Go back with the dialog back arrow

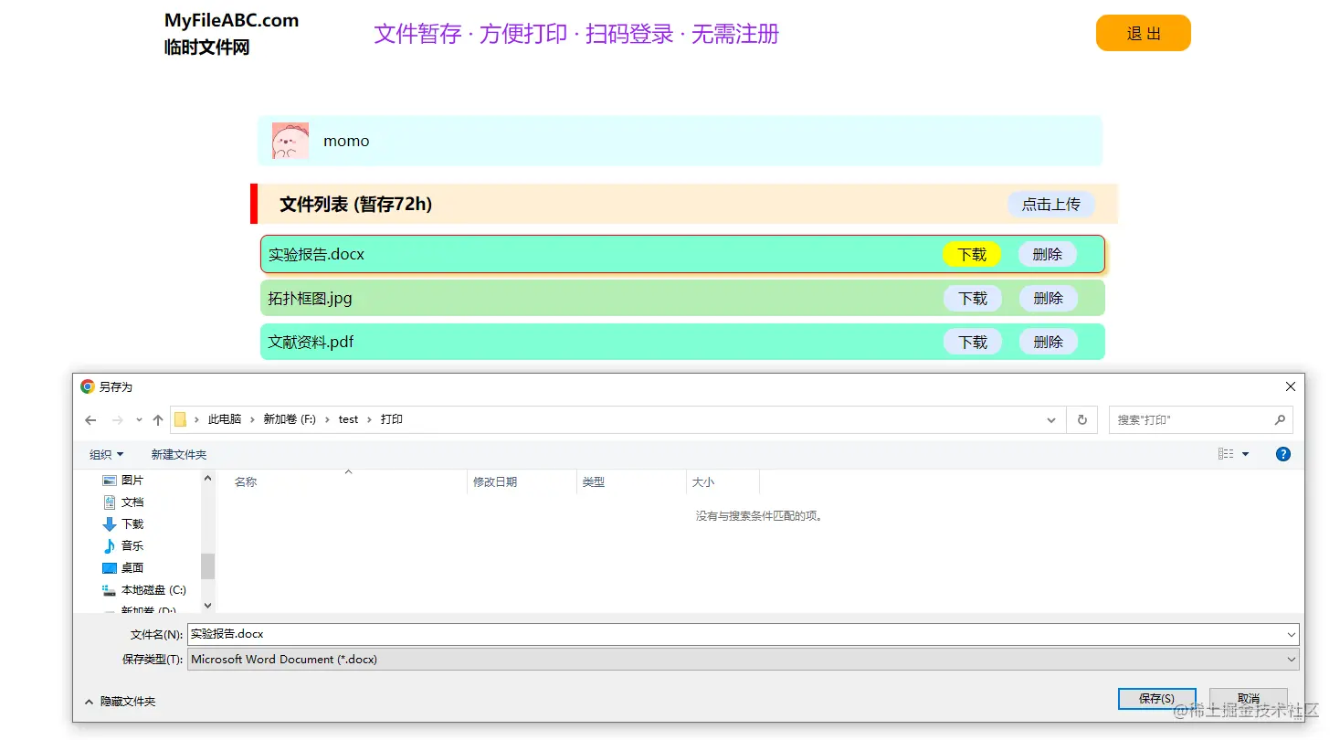pos(90,420)
